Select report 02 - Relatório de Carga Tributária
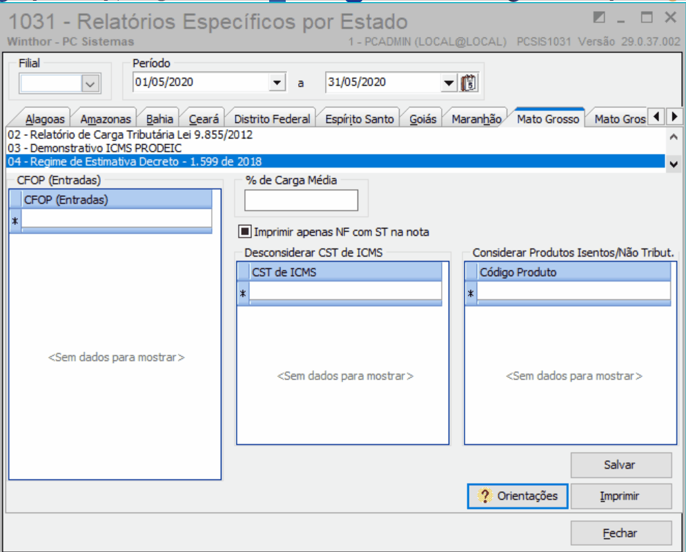686x552 pixels. click(335, 135)
